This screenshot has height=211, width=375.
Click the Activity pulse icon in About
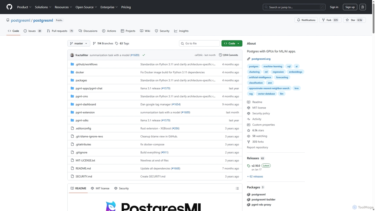pos(248,119)
